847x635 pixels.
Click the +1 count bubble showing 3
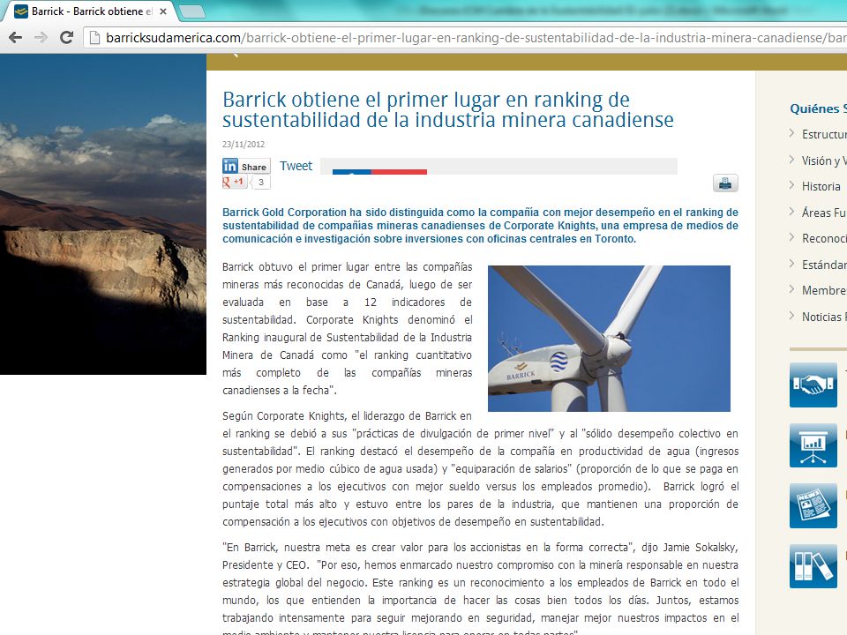pyautogui.click(x=260, y=182)
